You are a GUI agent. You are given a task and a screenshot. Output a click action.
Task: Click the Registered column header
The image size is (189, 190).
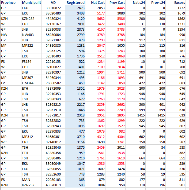pos(76,2)
